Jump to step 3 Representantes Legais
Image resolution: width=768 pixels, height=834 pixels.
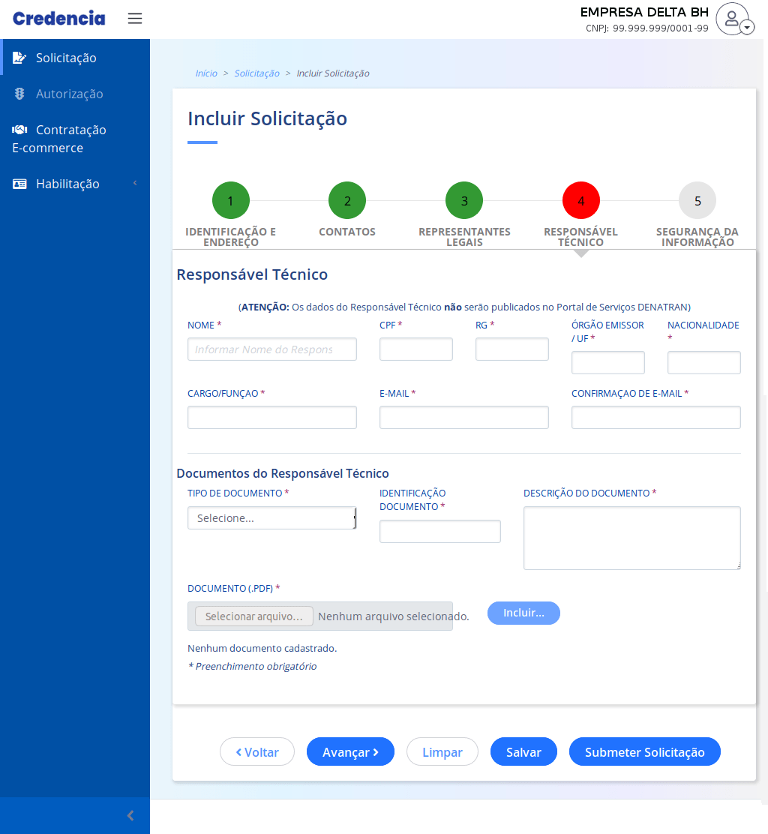(464, 201)
